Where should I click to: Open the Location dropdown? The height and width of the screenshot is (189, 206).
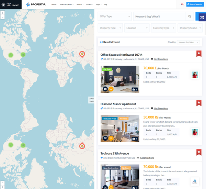(x=137, y=28)
